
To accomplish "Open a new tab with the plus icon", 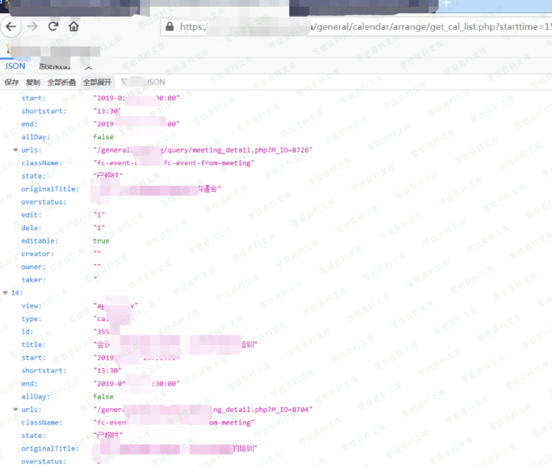I will pos(447,4).
